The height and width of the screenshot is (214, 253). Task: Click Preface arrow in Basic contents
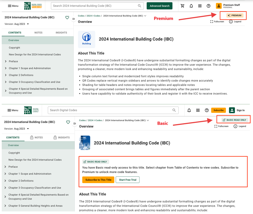[x=5, y=167]
